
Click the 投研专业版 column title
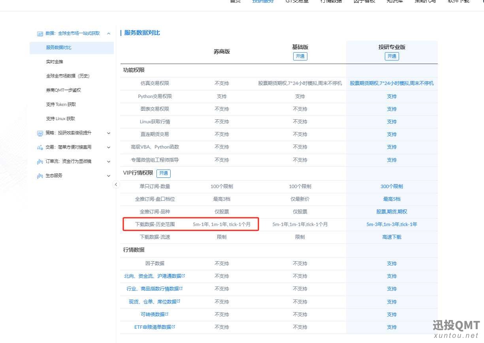click(x=392, y=47)
